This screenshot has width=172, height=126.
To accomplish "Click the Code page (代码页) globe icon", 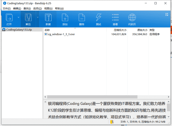I will 132,17.
